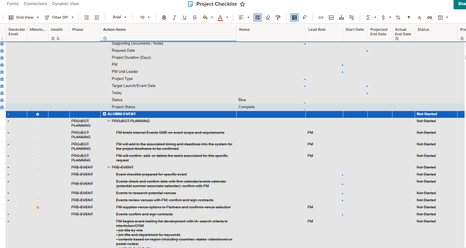Select the format painter tool
This screenshot has height=248, width=466.
[278, 18]
